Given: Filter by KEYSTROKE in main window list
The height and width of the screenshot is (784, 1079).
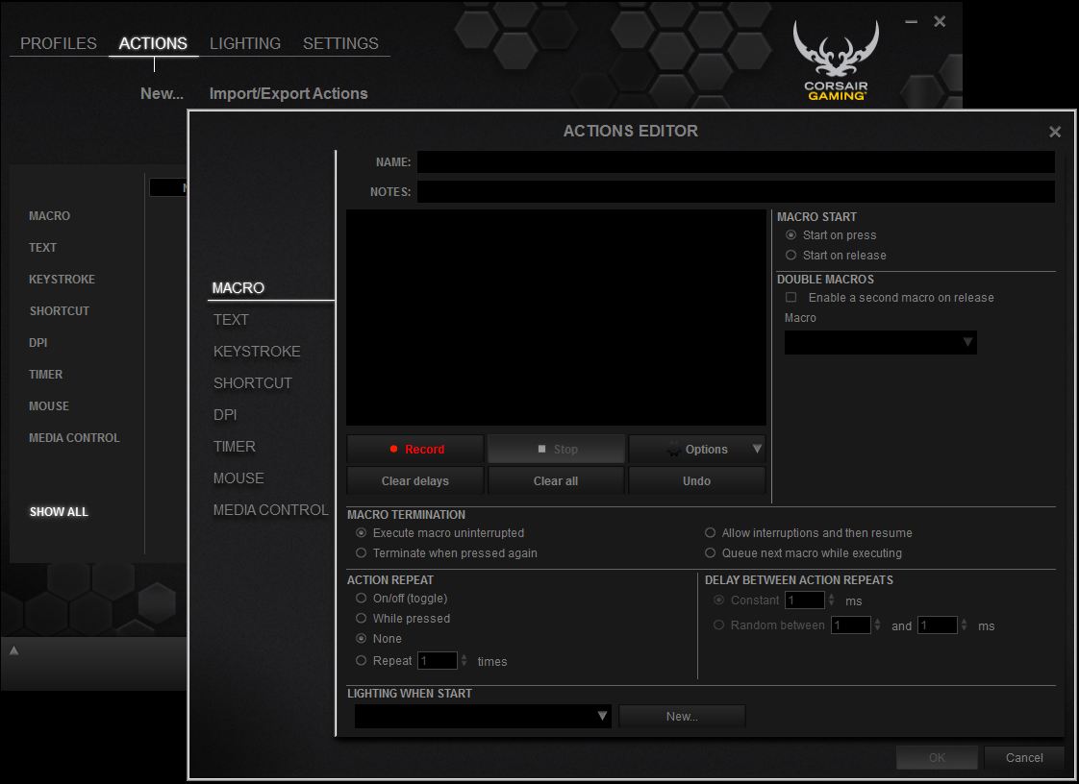Looking at the screenshot, I should point(62,280).
